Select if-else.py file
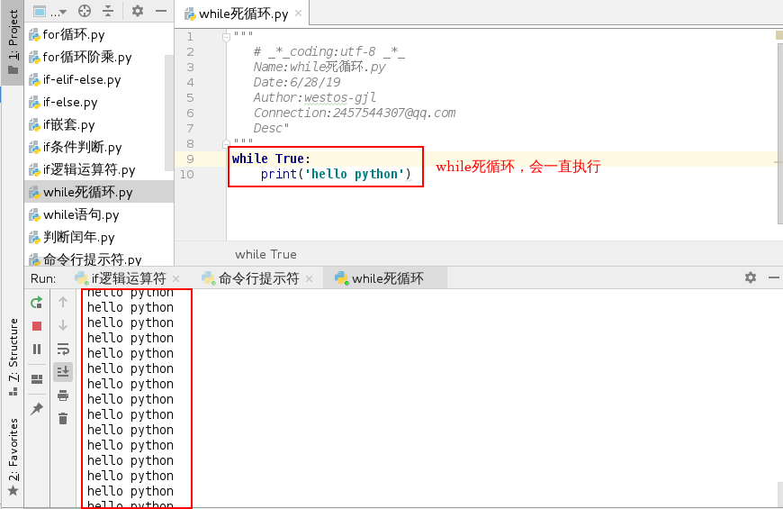 pyautogui.click(x=63, y=102)
